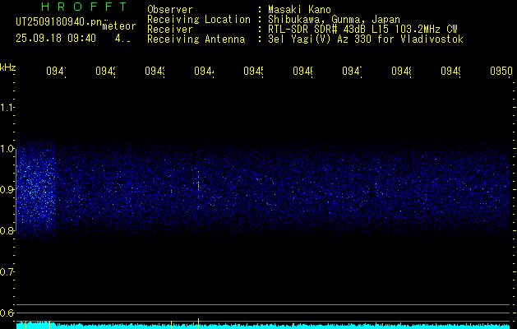Click the 1.0 frequency axis label

[x=7, y=149]
